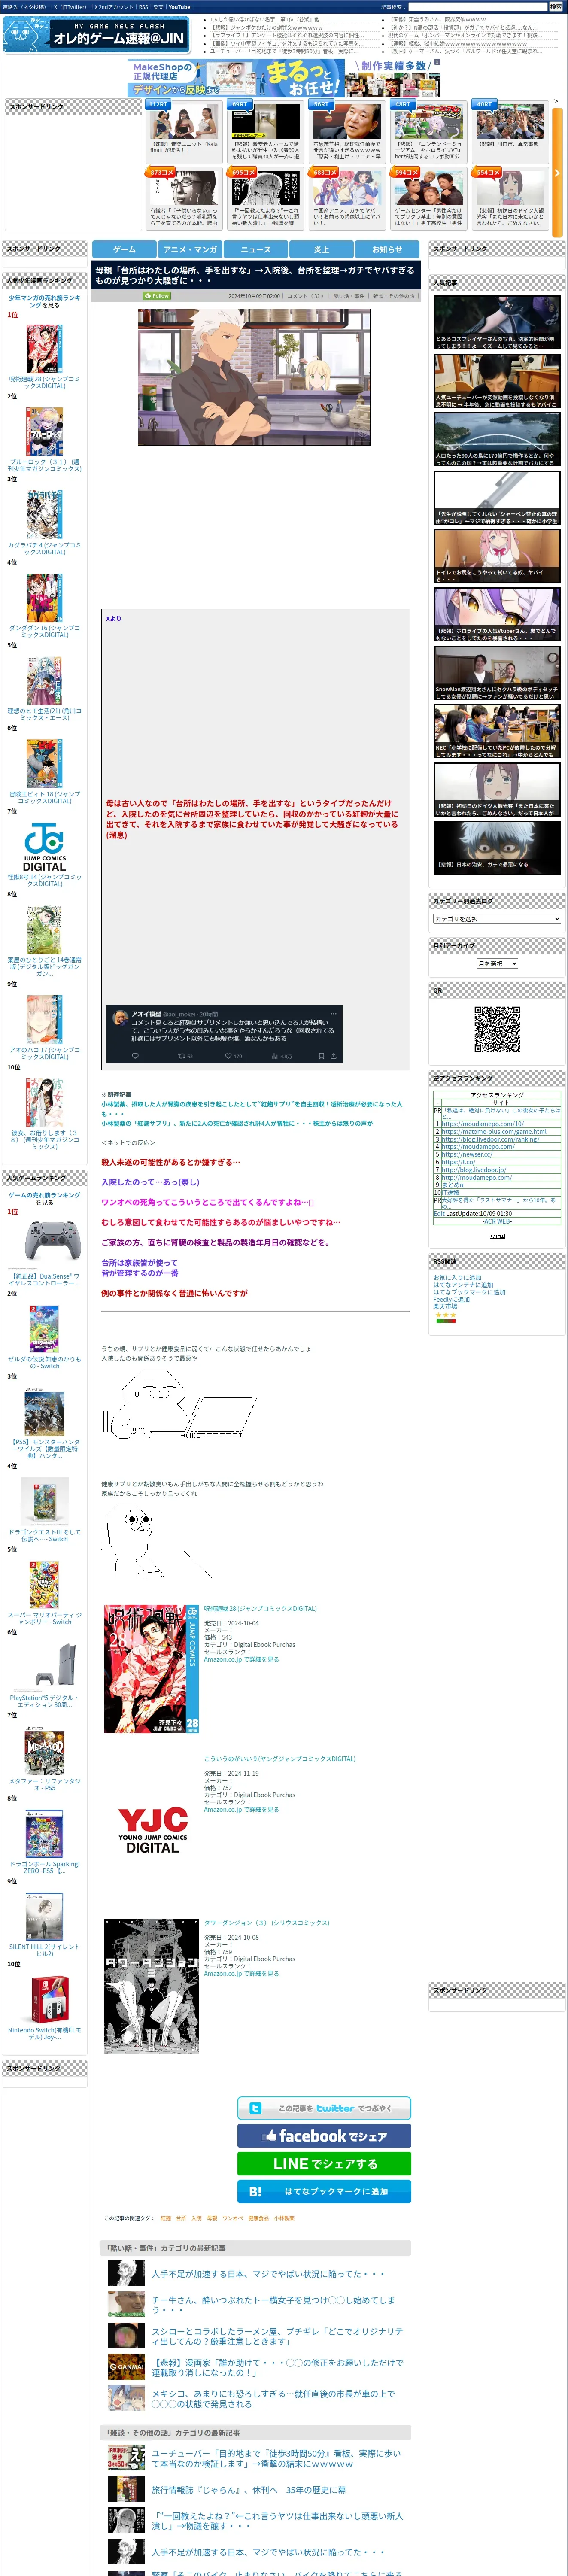
Task: Select the アニメ・マンガ navigation tab
Action: (190, 249)
